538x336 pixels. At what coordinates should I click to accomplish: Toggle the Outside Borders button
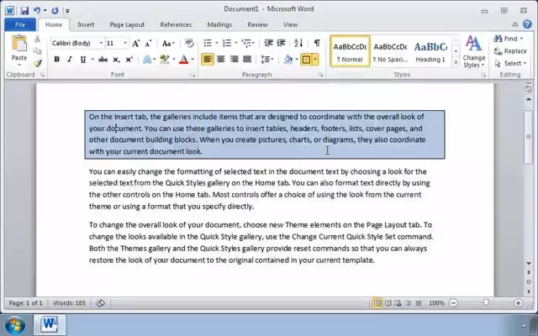point(306,60)
